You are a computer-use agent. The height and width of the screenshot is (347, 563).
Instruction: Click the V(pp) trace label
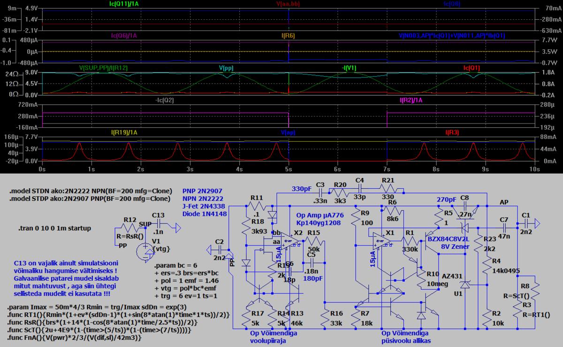pyautogui.click(x=226, y=68)
